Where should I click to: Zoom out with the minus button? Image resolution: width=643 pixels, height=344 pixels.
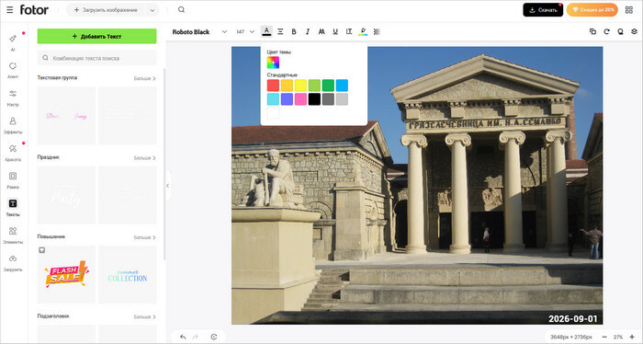(x=604, y=337)
